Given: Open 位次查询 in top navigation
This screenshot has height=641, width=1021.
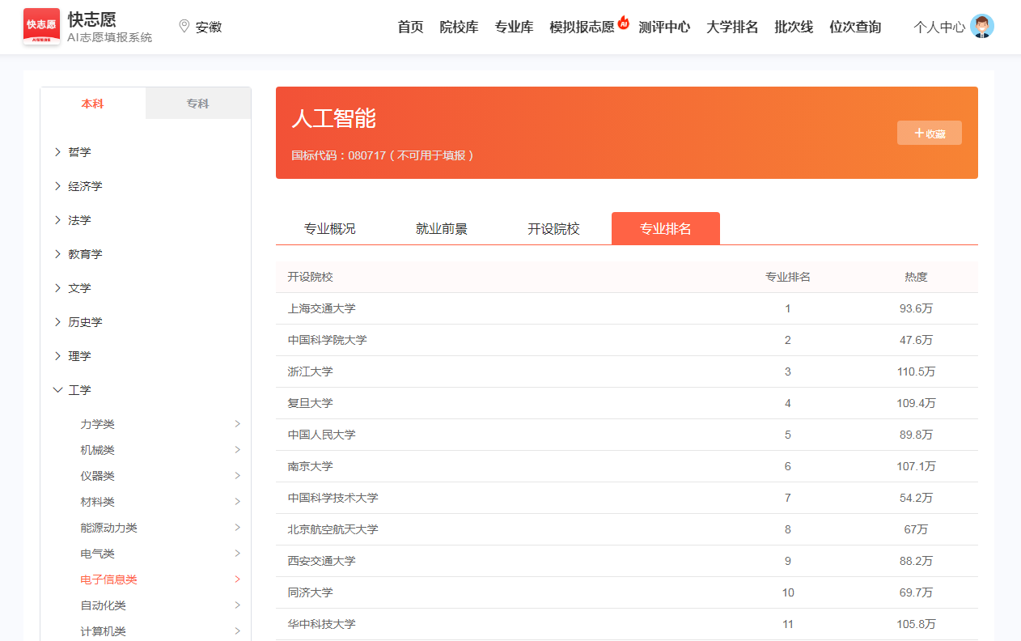Looking at the screenshot, I should 855,27.
